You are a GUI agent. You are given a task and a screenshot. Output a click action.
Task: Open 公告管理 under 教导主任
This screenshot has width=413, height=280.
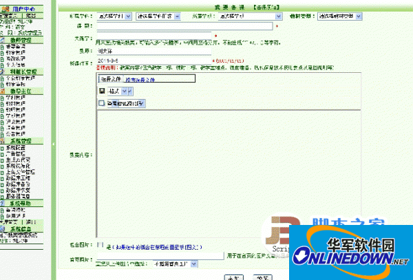[x=16, y=134]
